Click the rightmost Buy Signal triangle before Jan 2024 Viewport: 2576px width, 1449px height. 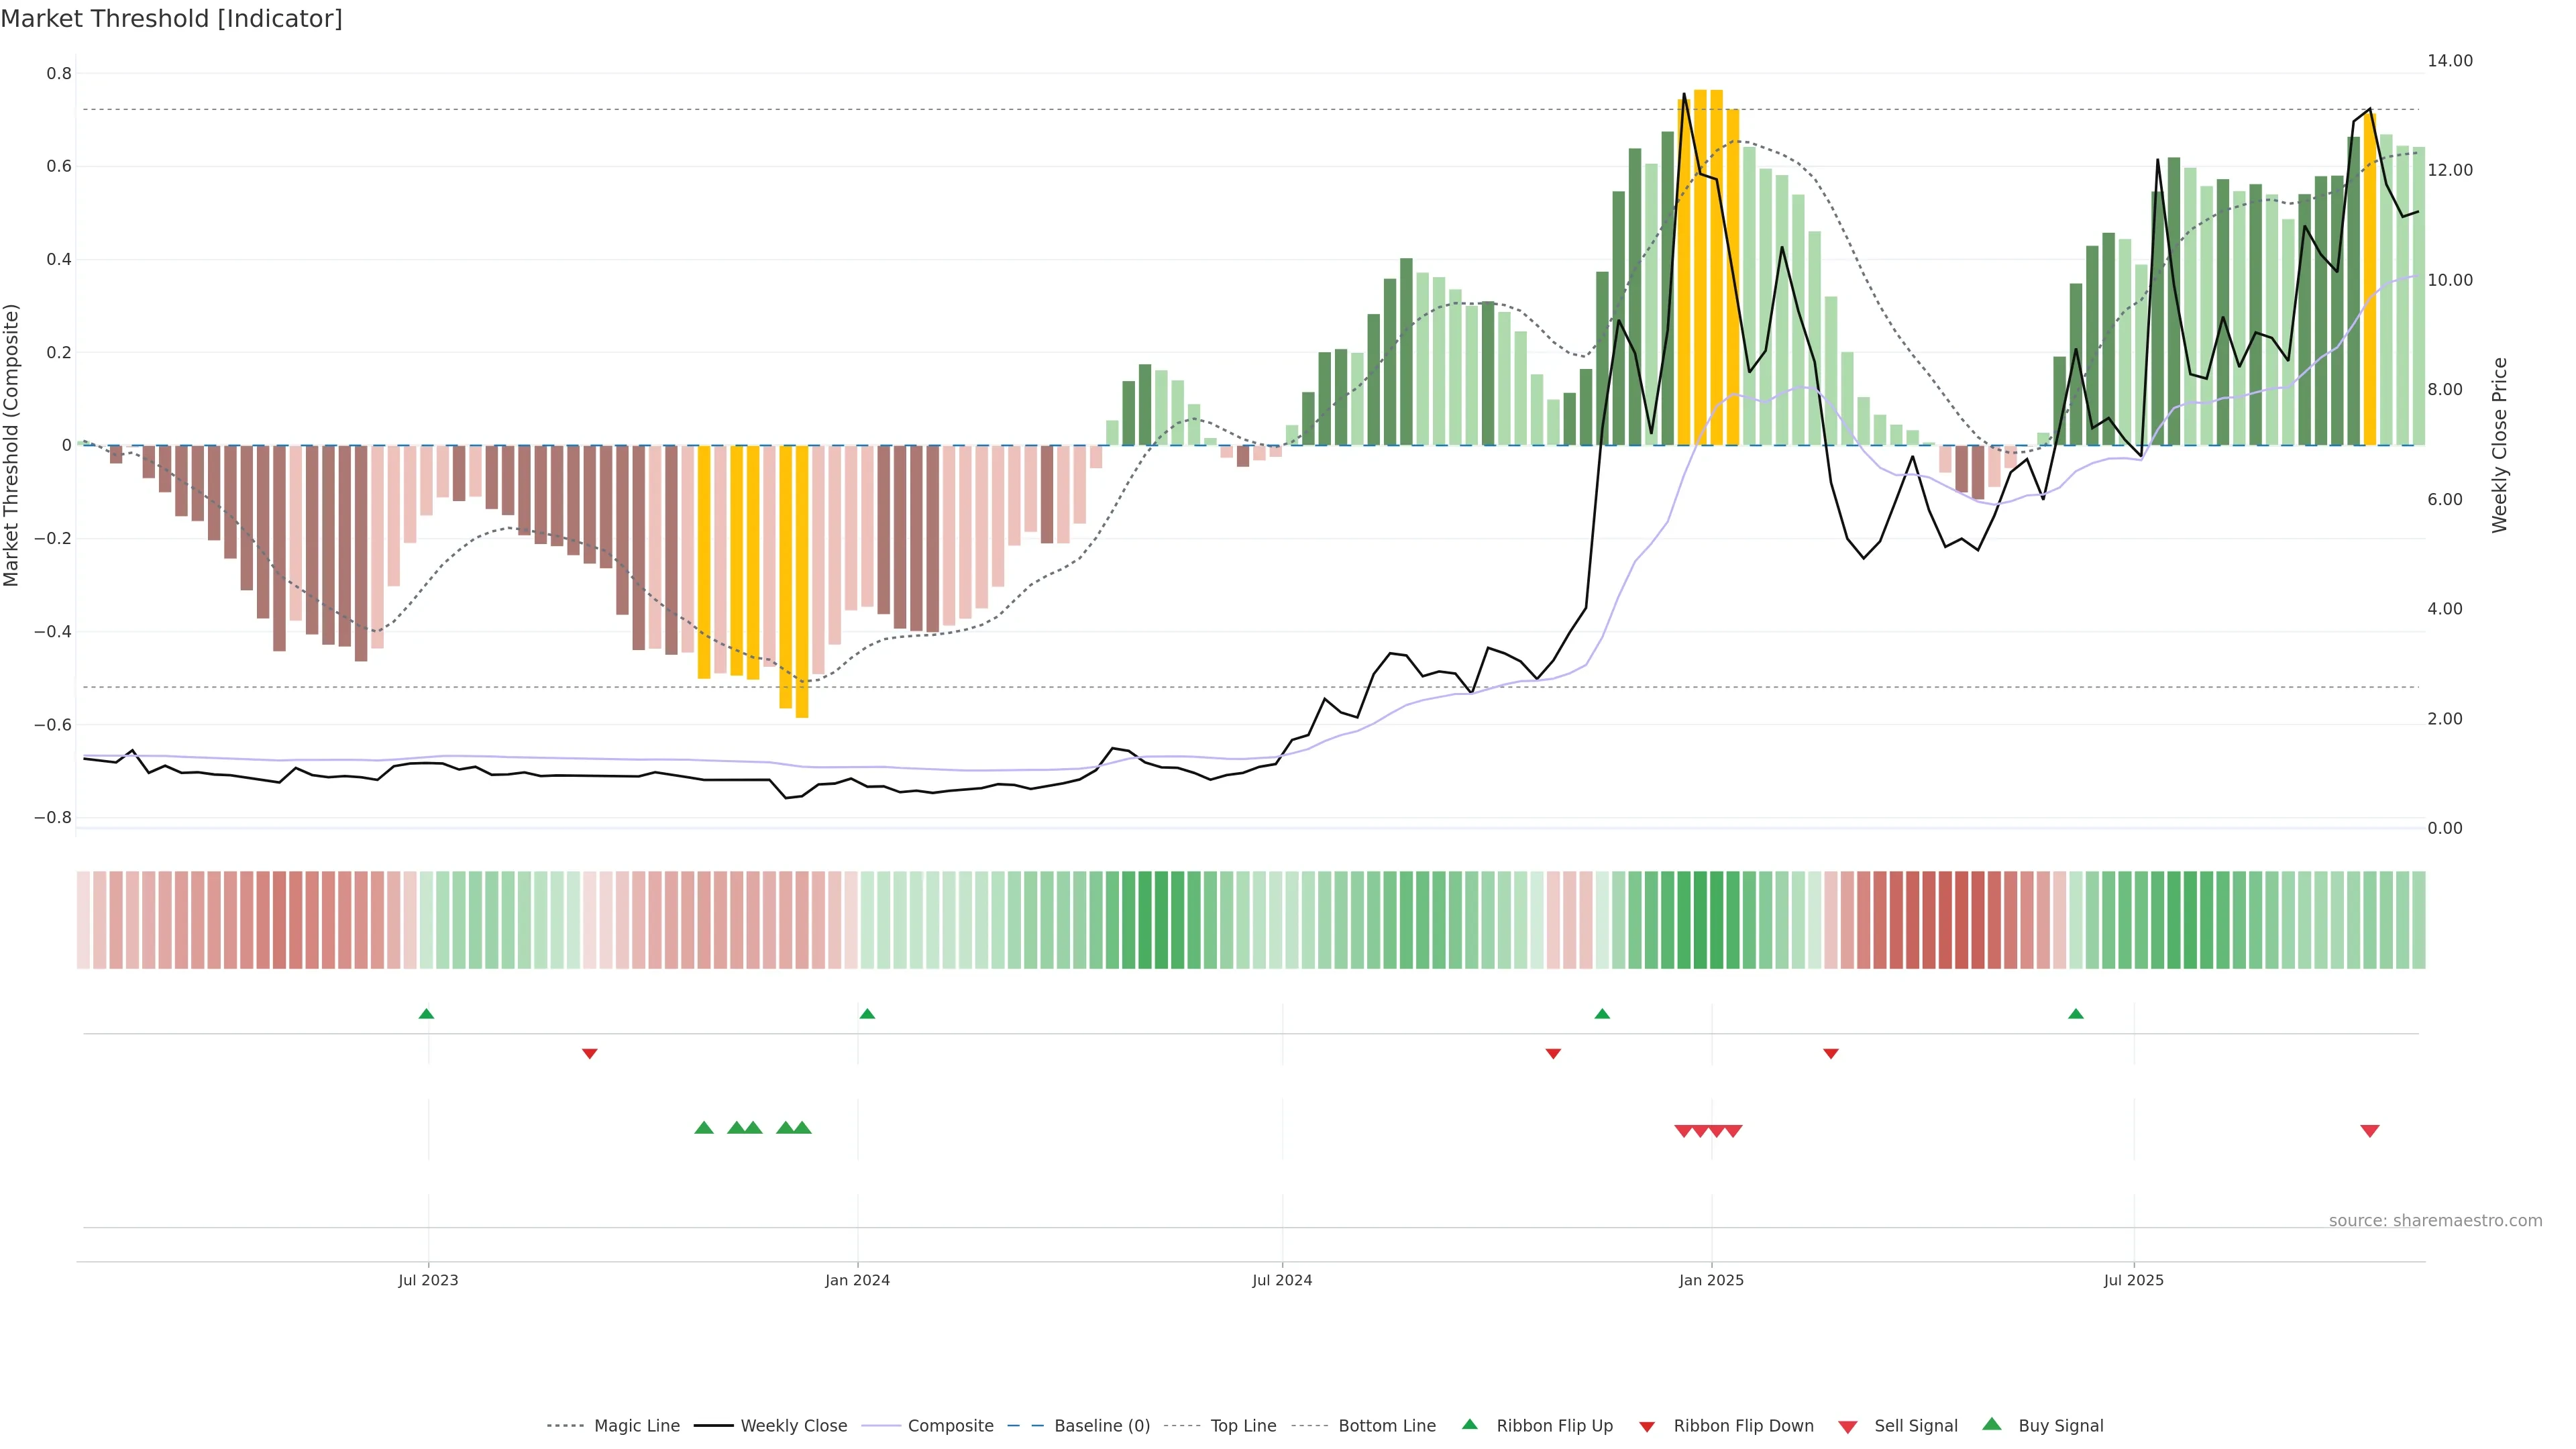coord(802,1128)
